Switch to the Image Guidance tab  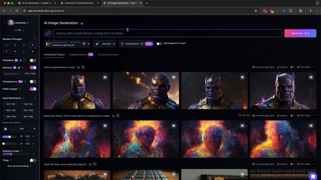81,54
